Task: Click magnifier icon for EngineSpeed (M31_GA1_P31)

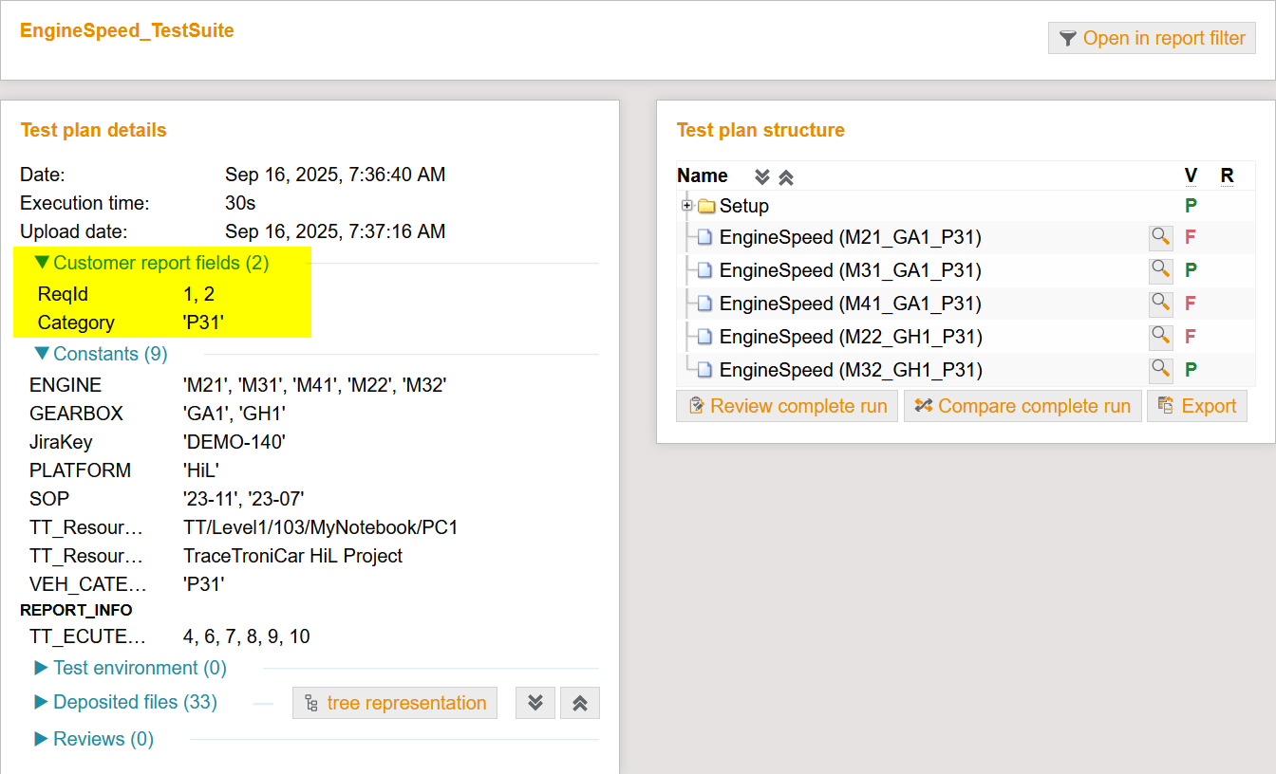Action: coord(1160,270)
